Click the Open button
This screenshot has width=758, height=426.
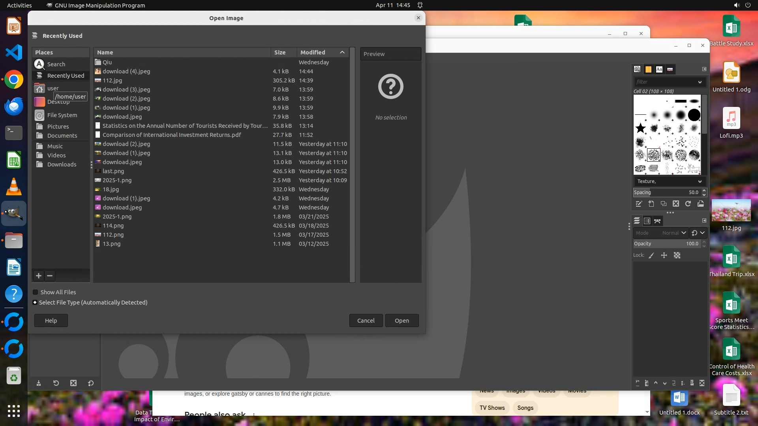point(402,321)
